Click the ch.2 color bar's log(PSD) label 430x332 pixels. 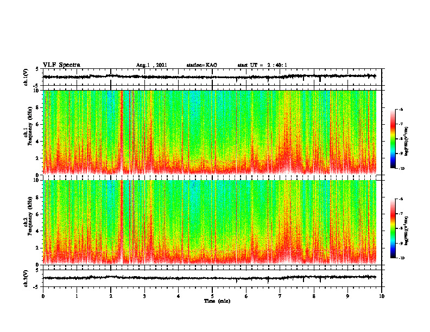pos(407,231)
